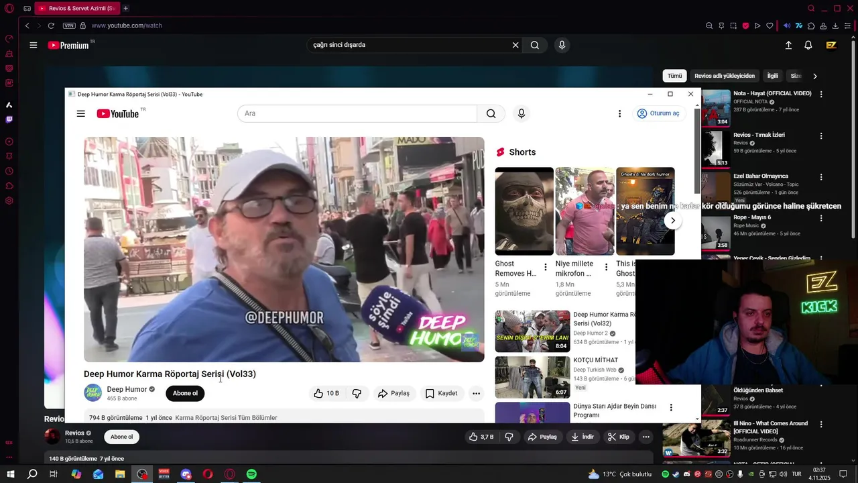Viewport: 858px width, 483px height.
Task: Open the main YouTube guide hamburger menu
Action: pyautogui.click(x=33, y=45)
